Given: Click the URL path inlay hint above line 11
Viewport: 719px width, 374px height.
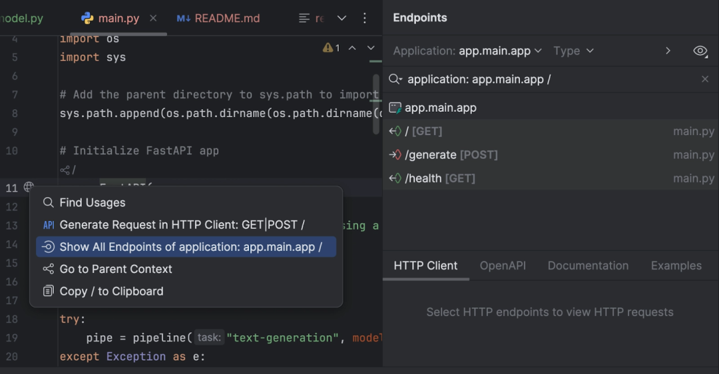Looking at the screenshot, I should coord(68,170).
